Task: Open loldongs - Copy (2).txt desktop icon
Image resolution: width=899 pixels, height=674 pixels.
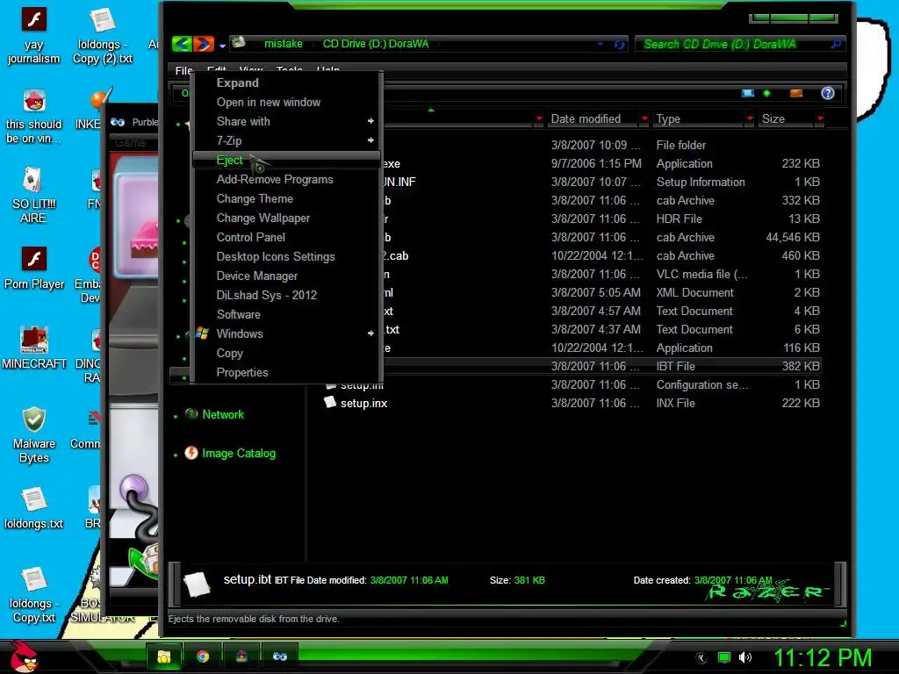Action: click(x=103, y=35)
